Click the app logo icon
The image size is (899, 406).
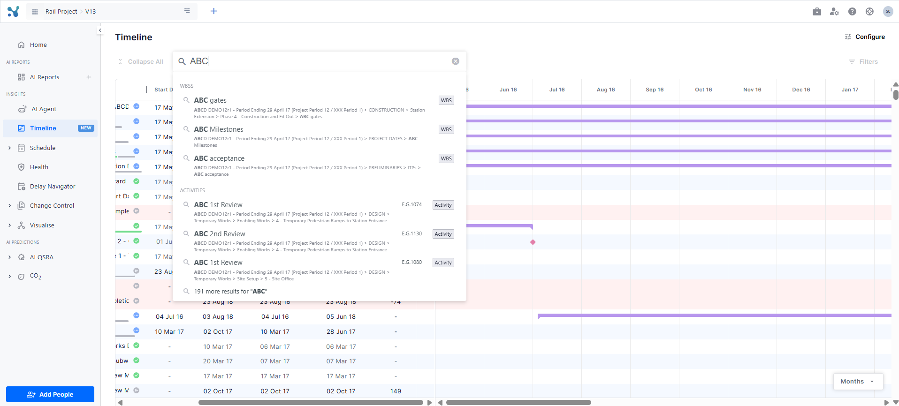point(13,11)
